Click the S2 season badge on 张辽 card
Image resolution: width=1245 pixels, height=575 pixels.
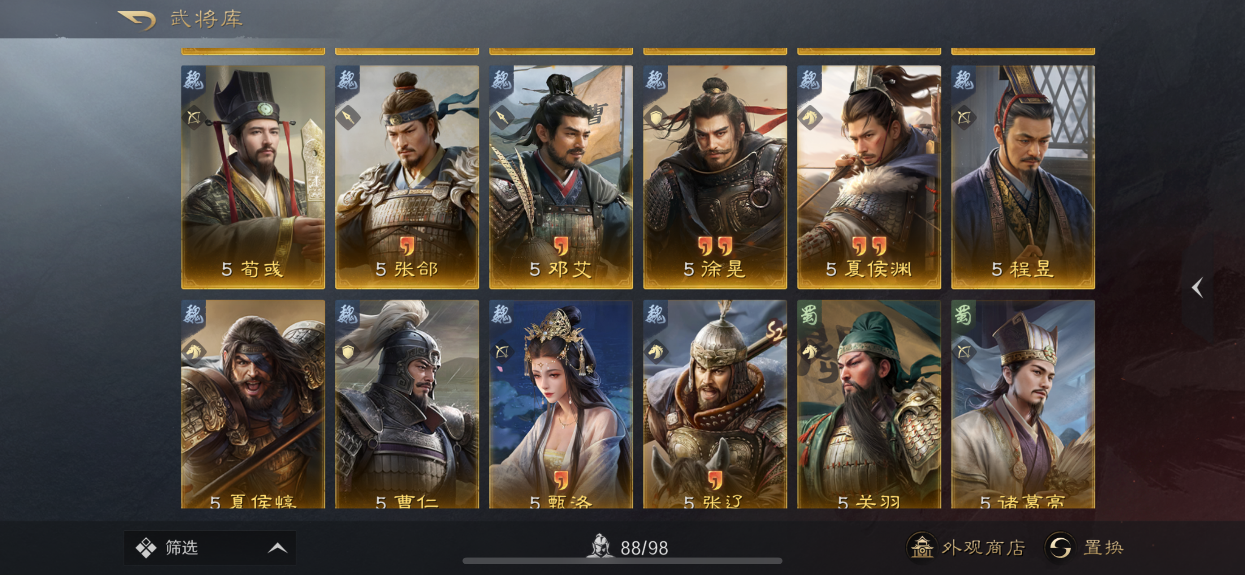tap(775, 331)
